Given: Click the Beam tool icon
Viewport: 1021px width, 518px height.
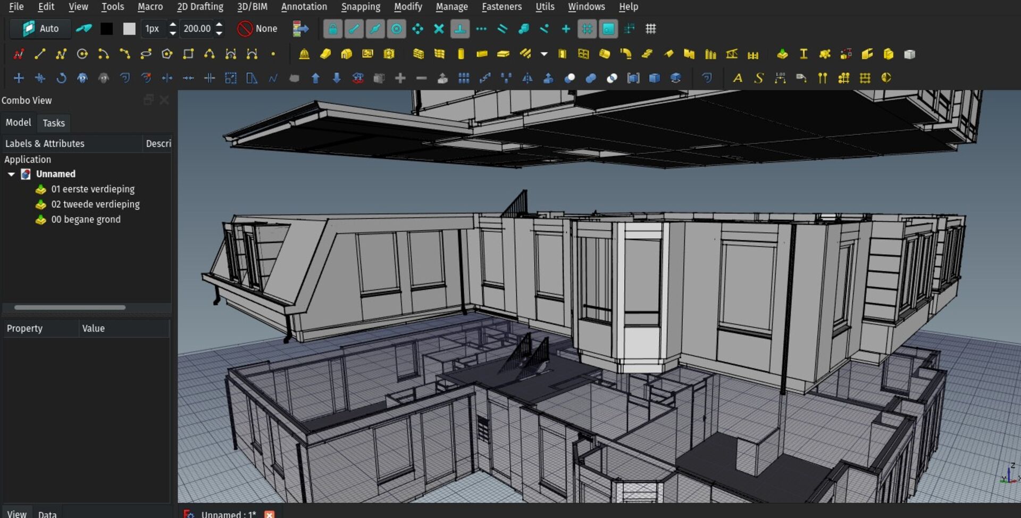Looking at the screenshot, I should 482,54.
